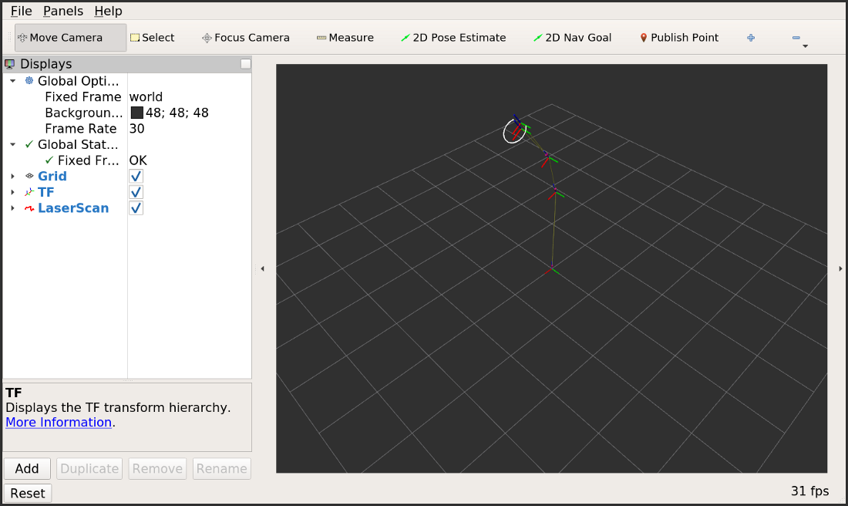Viewport: 848px width, 506px height.
Task: Uncheck the LaserScan display
Action: 136,207
